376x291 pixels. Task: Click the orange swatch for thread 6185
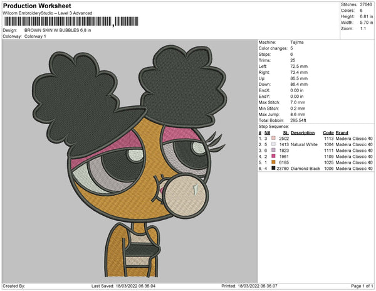tap(273, 162)
